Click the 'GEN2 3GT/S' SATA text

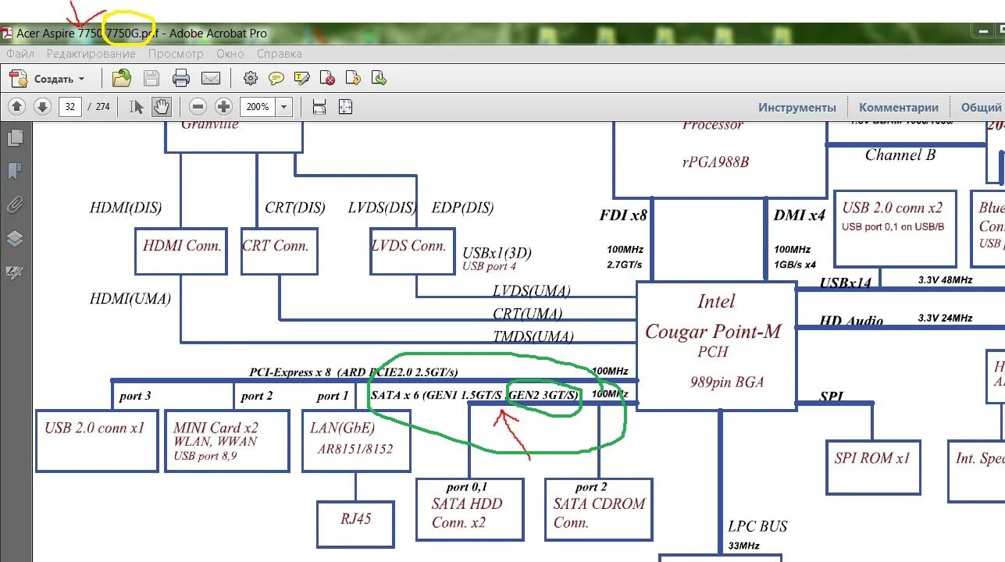(543, 395)
